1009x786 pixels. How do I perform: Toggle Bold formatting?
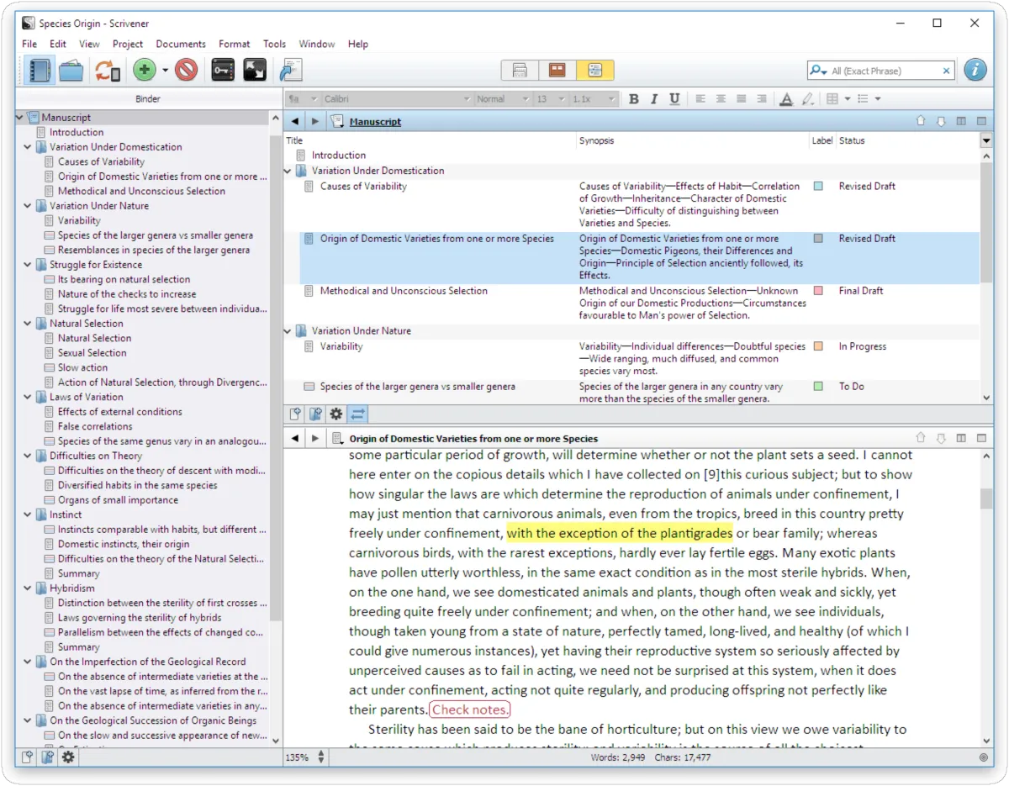634,99
